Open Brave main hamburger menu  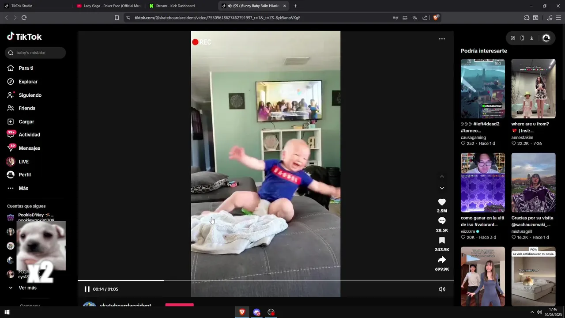[x=559, y=18]
